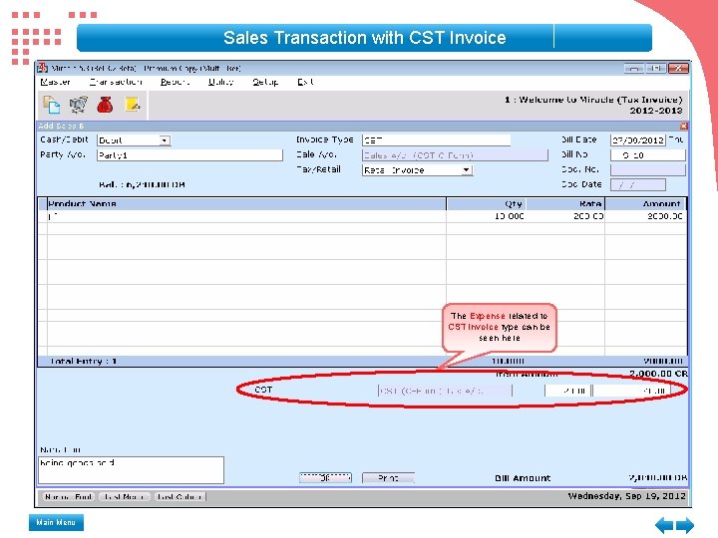The height and width of the screenshot is (538, 718).
Task: Expand the Cash/Debit dropdown
Action: 165,140
